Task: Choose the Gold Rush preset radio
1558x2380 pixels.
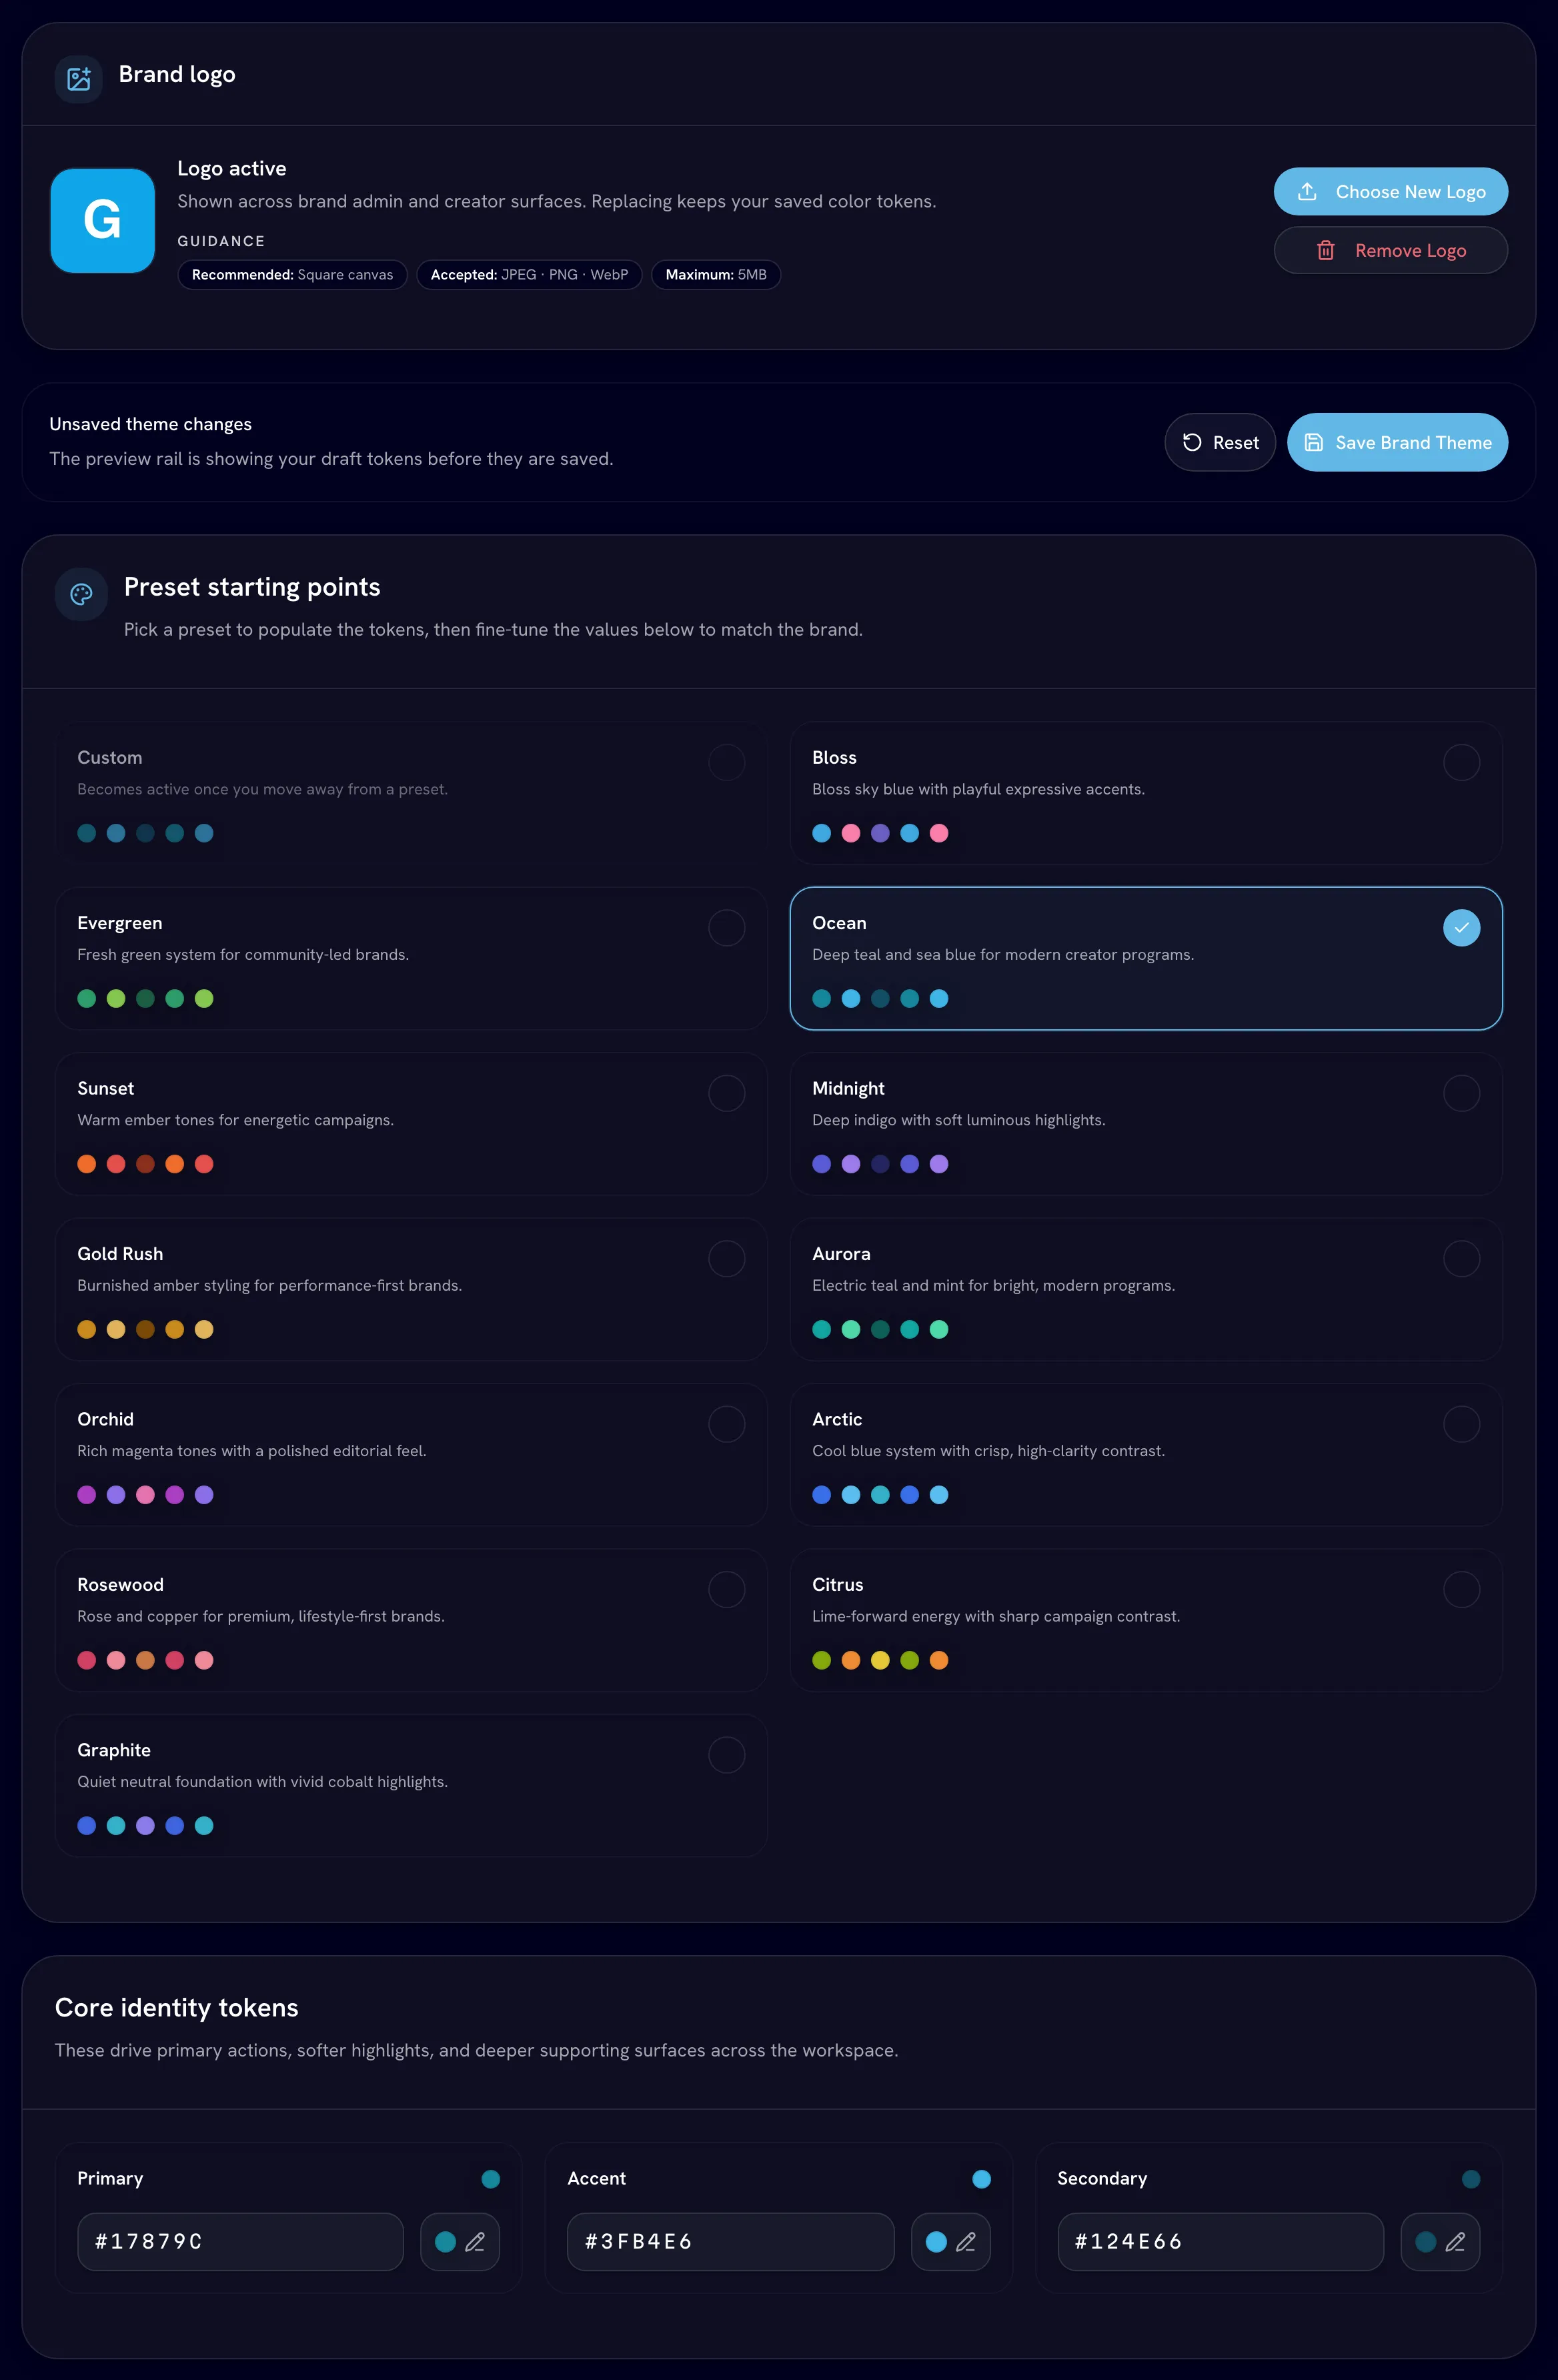Action: (727, 1259)
